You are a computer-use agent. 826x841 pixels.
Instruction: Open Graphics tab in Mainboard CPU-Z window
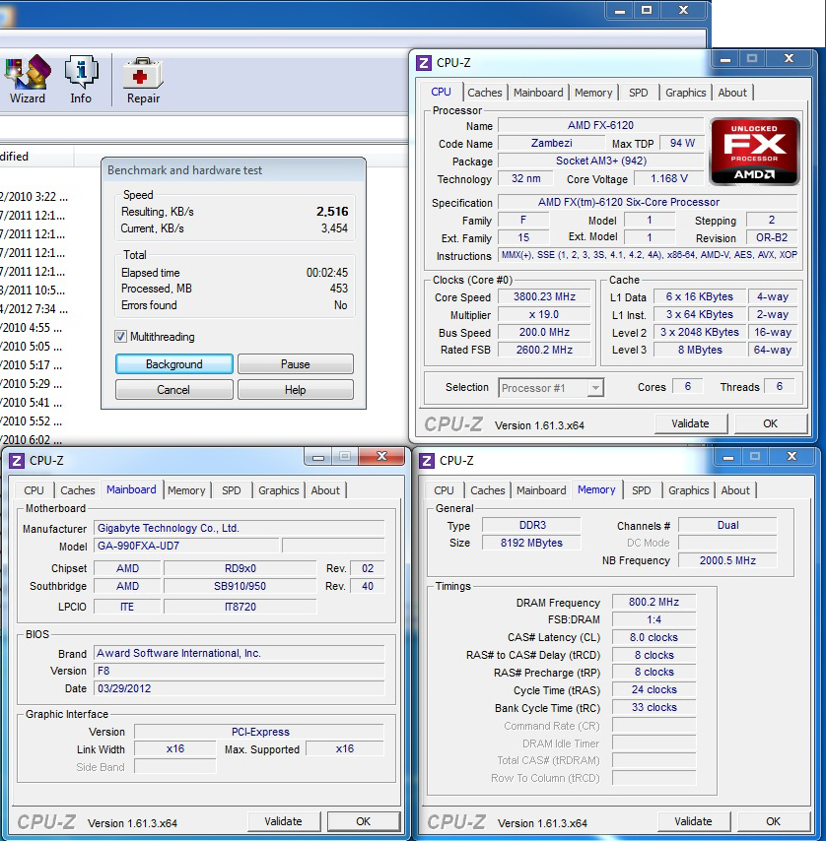[x=279, y=490]
